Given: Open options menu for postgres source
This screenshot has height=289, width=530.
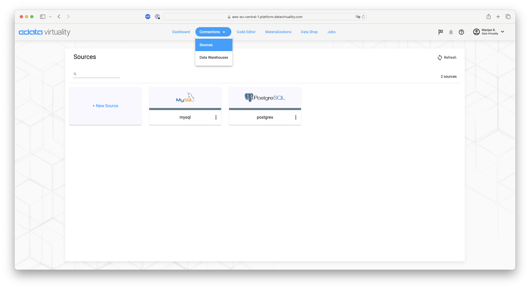Looking at the screenshot, I should click(x=296, y=117).
